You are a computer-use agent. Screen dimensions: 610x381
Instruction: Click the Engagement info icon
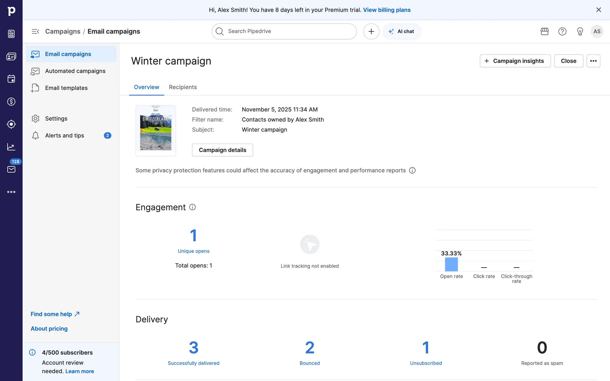(x=192, y=207)
